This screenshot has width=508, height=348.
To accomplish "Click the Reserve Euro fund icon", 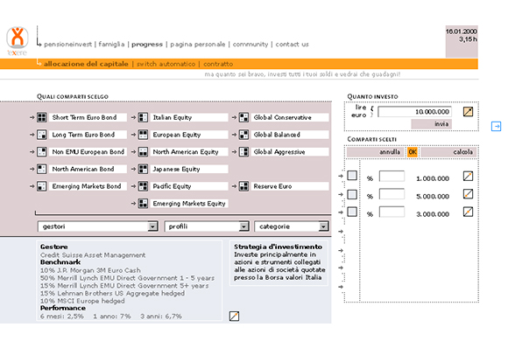I will tap(243, 186).
